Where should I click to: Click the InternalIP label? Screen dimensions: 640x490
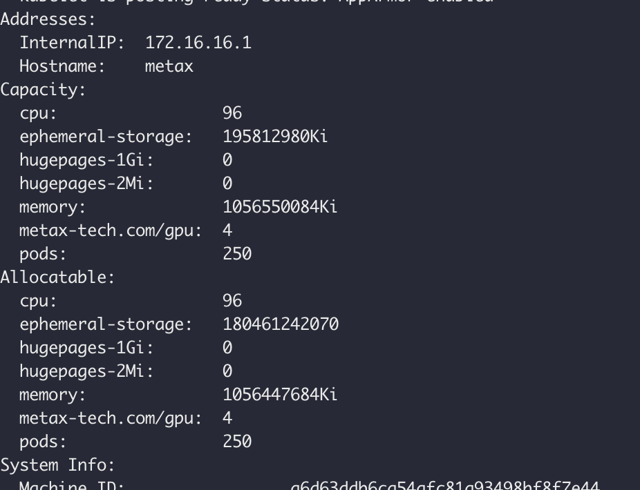coord(72,43)
